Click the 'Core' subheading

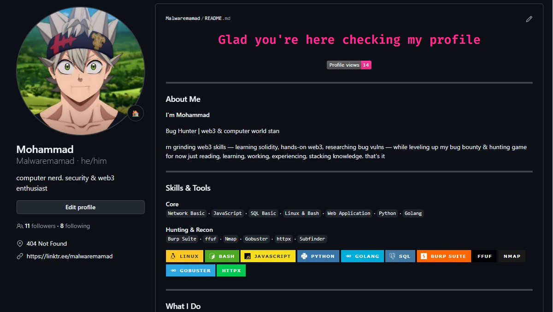coord(172,204)
